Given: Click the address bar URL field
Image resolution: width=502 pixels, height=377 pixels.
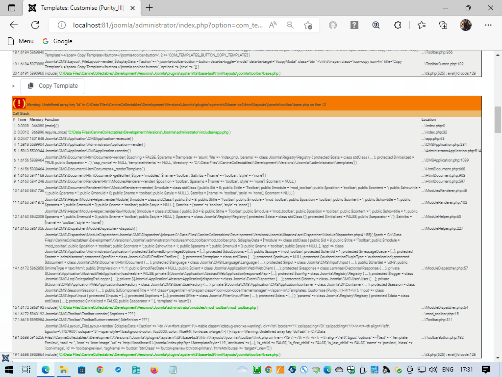Looking at the screenshot, I should 168,26.
